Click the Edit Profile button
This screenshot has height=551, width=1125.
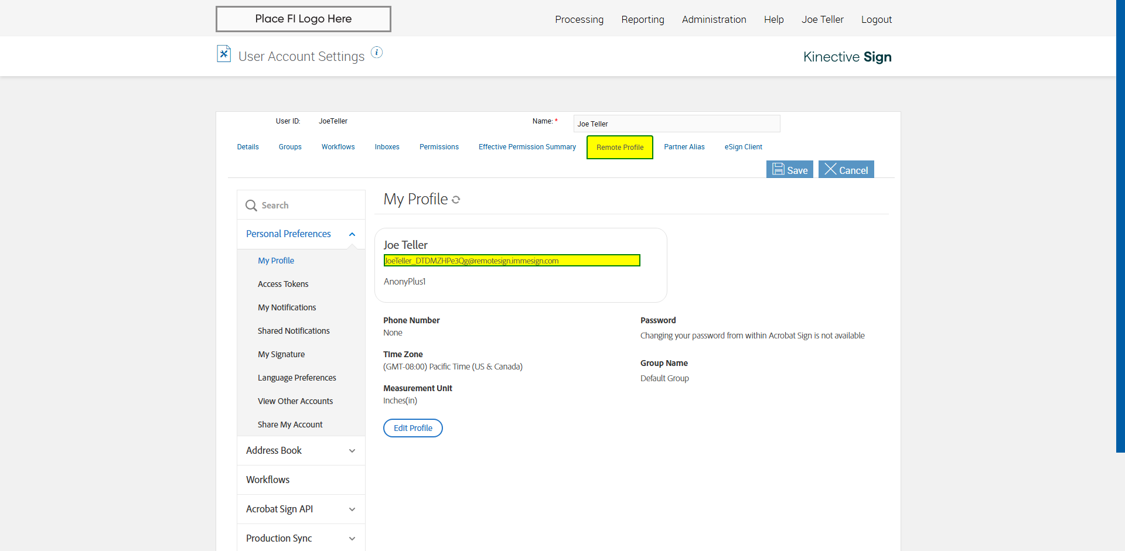coord(413,428)
